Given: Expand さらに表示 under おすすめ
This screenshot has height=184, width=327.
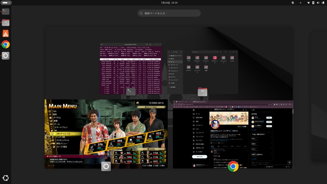Looking at the screenshot, I should click(253, 130).
